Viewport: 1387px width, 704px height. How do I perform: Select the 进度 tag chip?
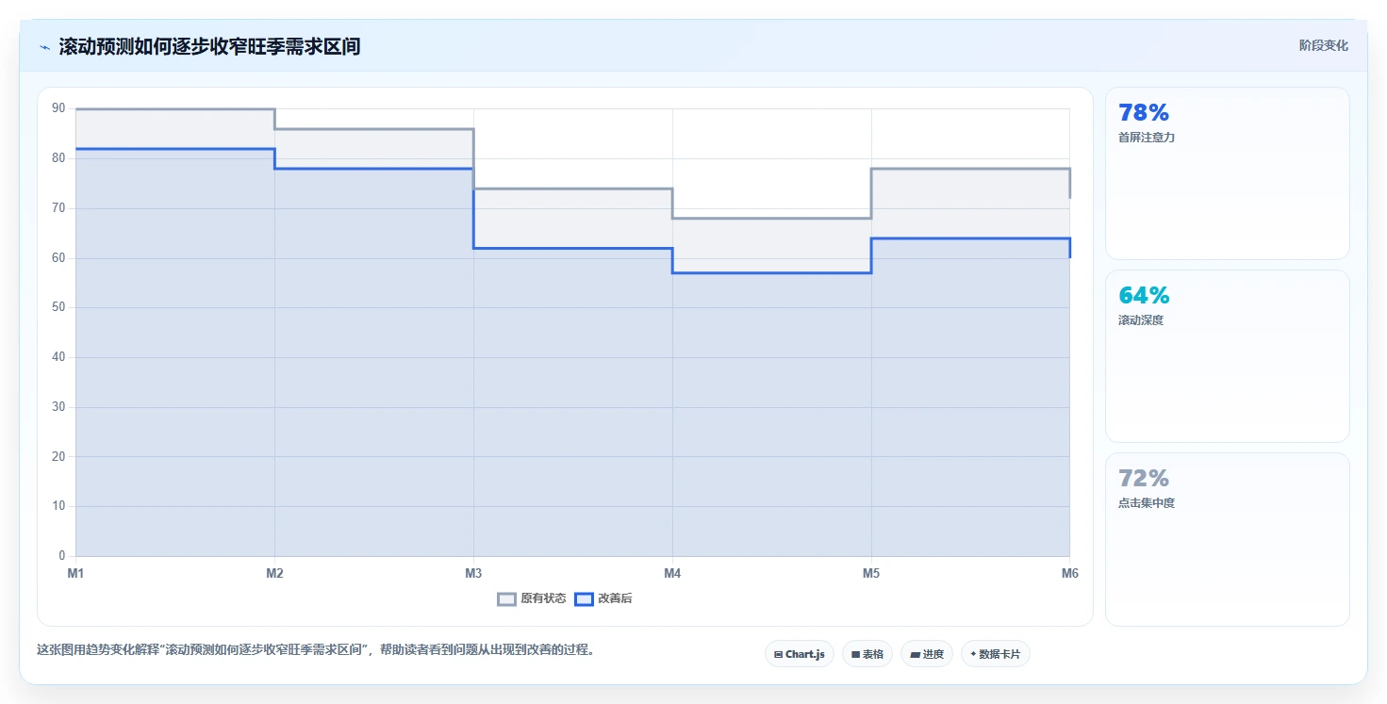click(x=927, y=654)
